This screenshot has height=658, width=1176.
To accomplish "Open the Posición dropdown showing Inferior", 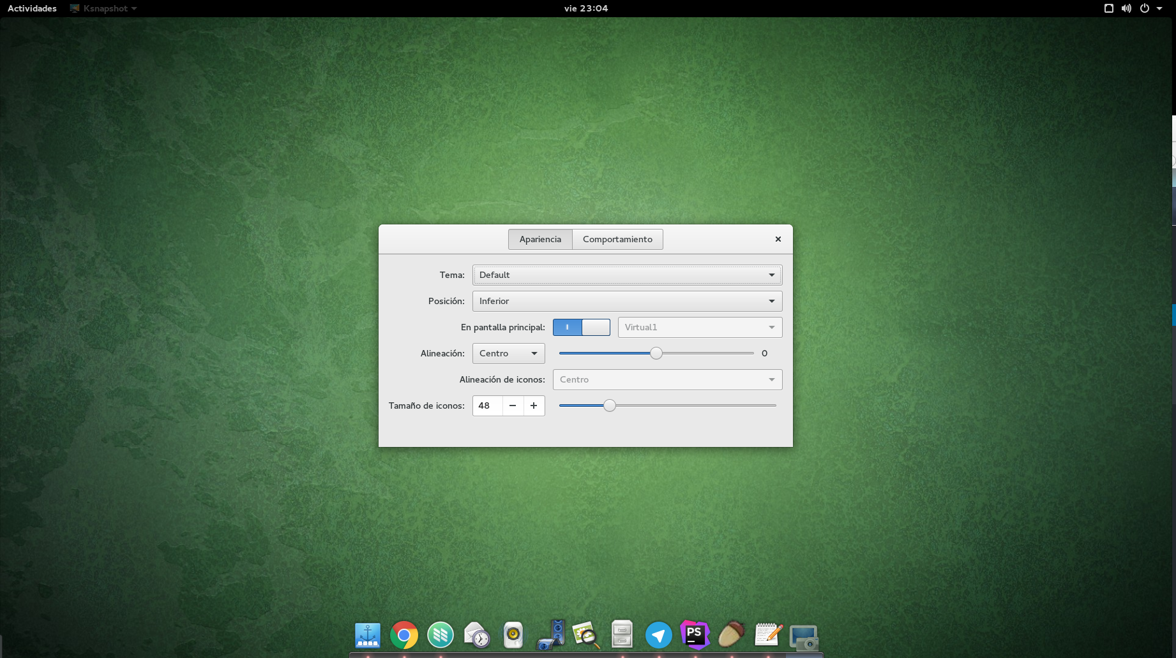I will coord(626,301).
